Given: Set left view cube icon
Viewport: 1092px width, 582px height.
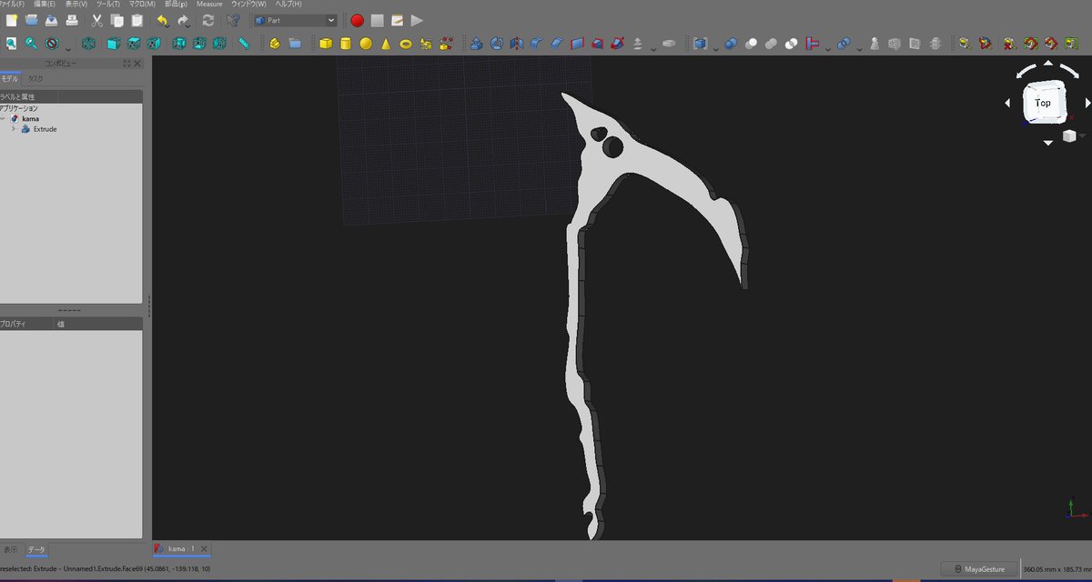Looking at the screenshot, I should 219,43.
